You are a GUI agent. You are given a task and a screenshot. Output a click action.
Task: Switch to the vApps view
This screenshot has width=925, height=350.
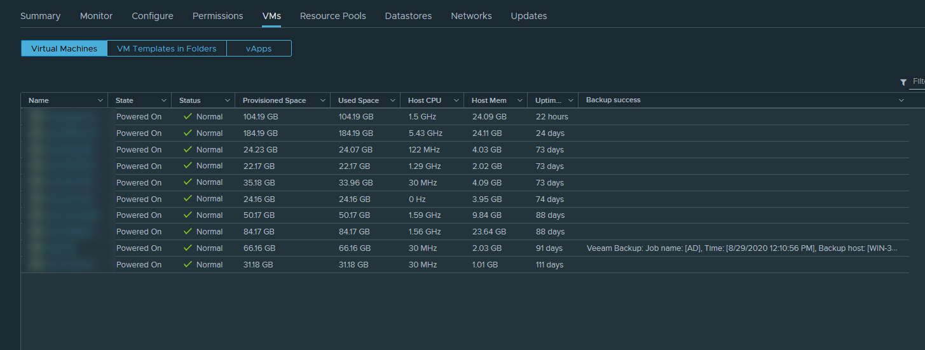coord(259,49)
